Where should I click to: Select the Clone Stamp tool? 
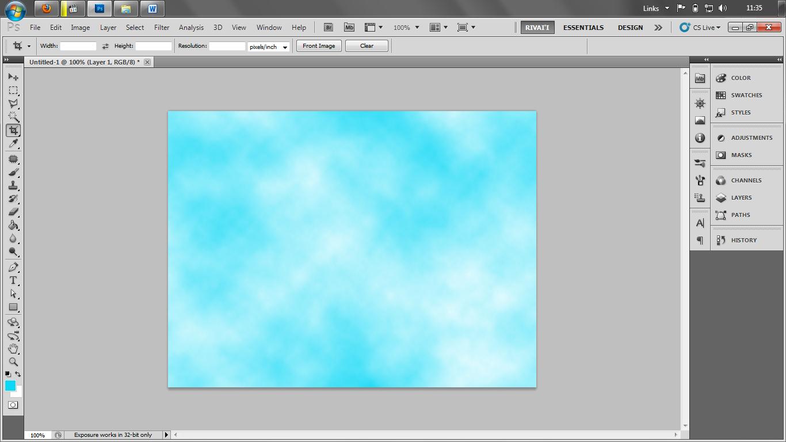pos(13,185)
